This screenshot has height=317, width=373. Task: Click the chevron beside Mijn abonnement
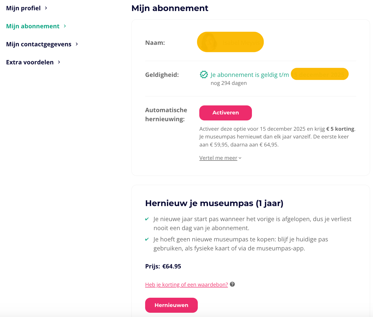click(x=65, y=26)
